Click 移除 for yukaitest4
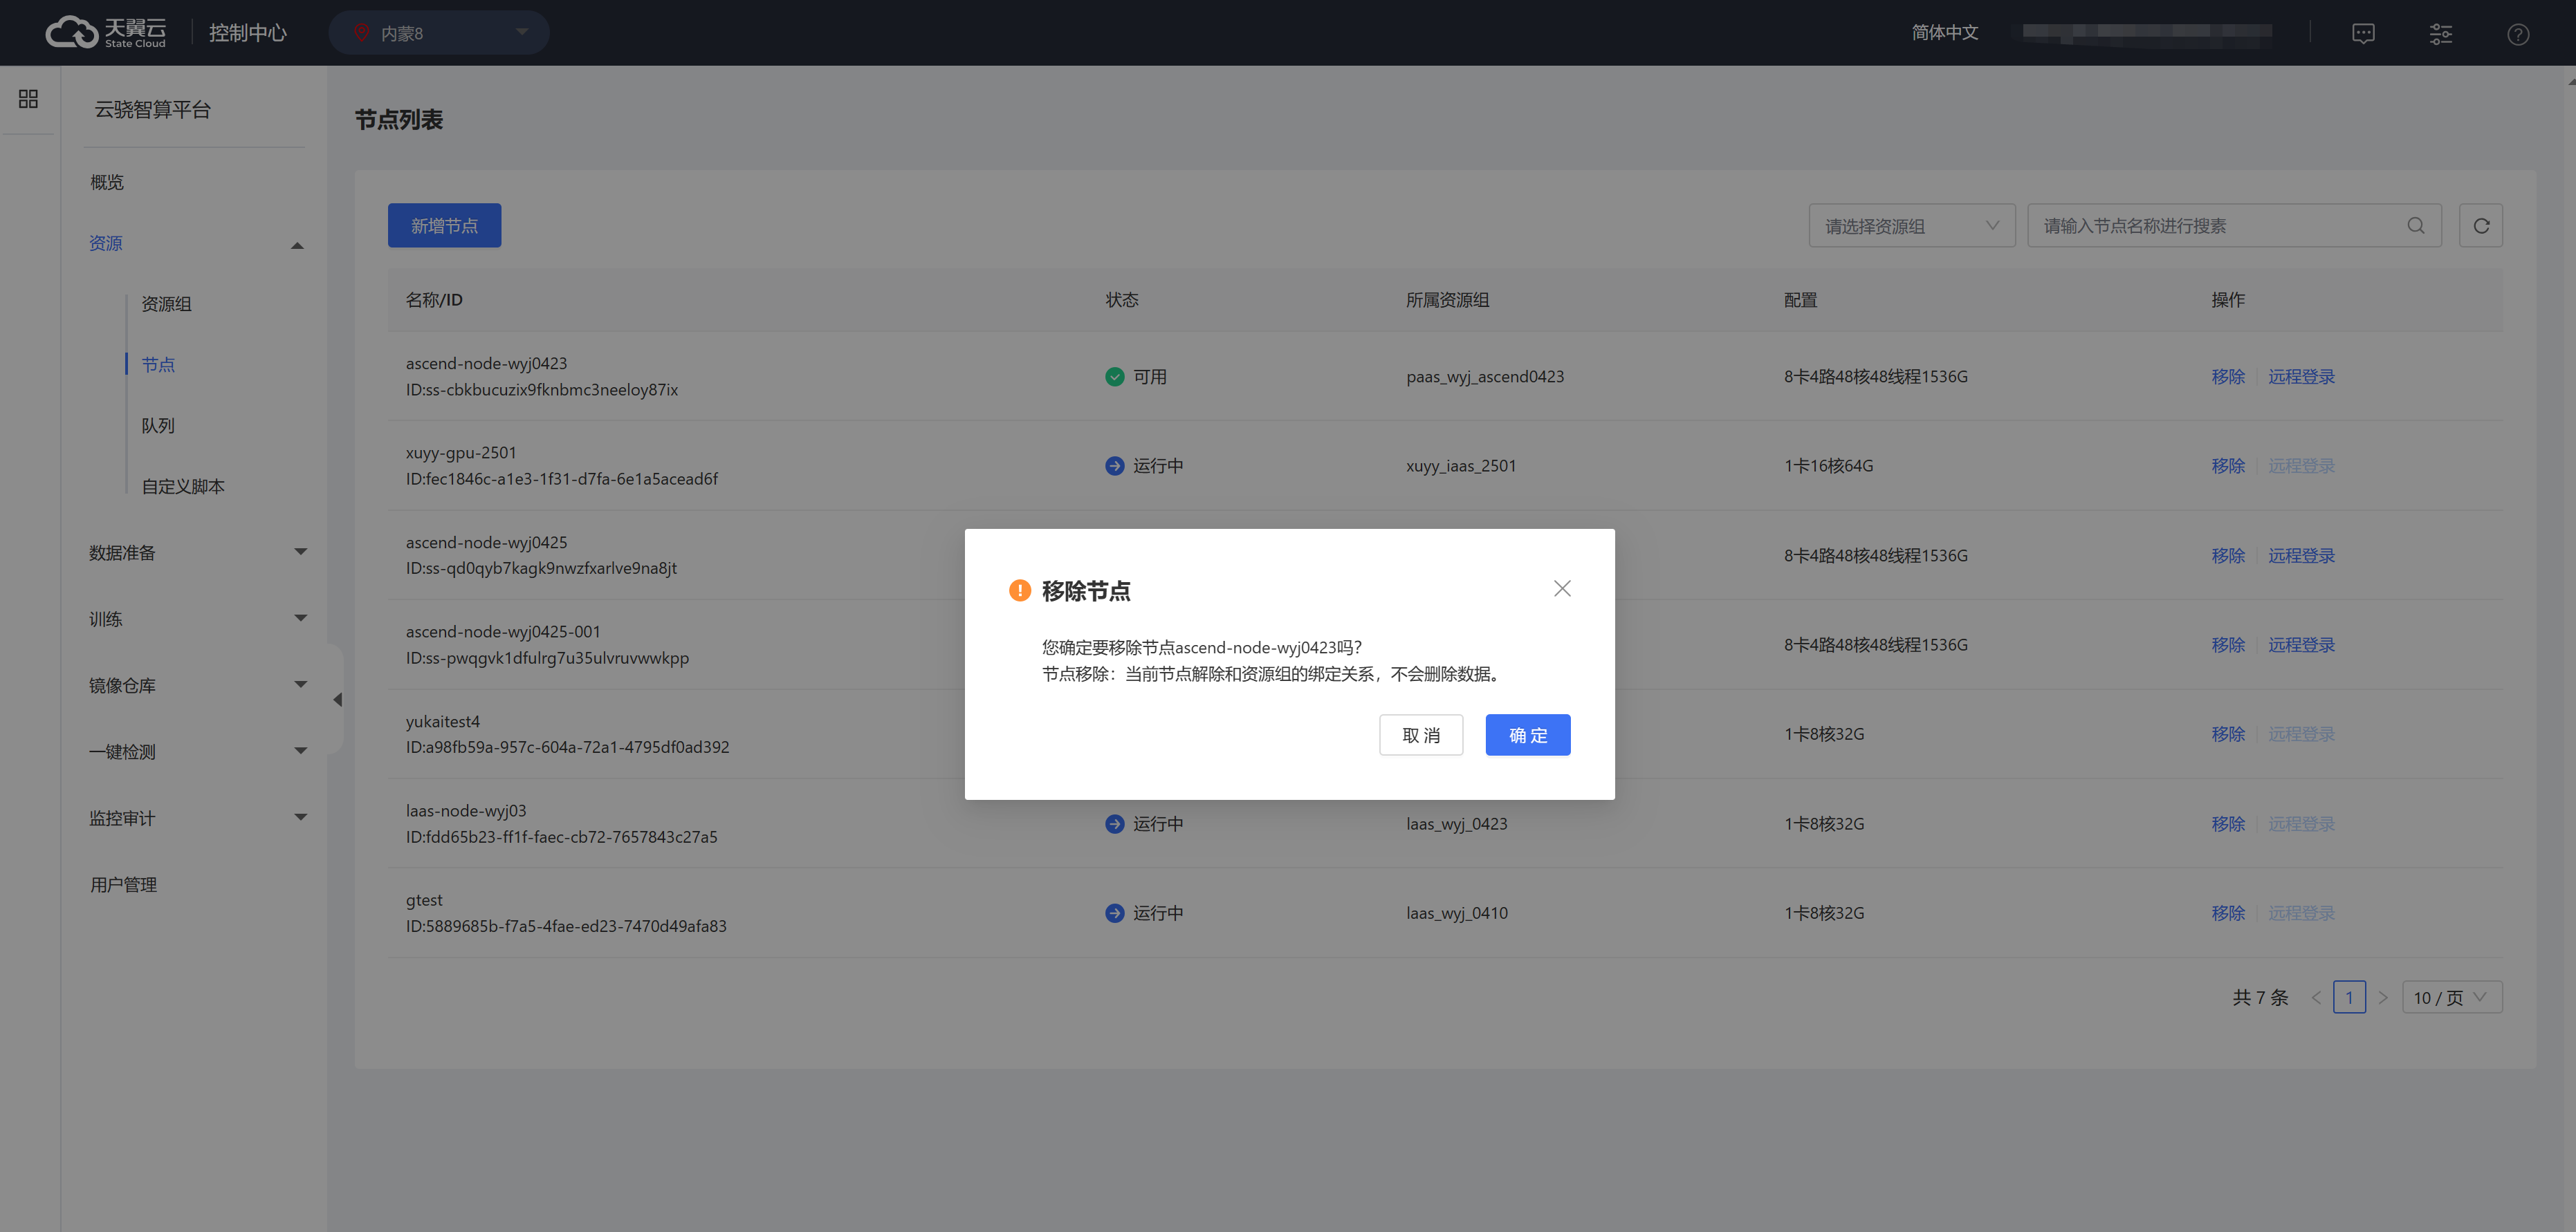The width and height of the screenshot is (2576, 1232). [2227, 734]
